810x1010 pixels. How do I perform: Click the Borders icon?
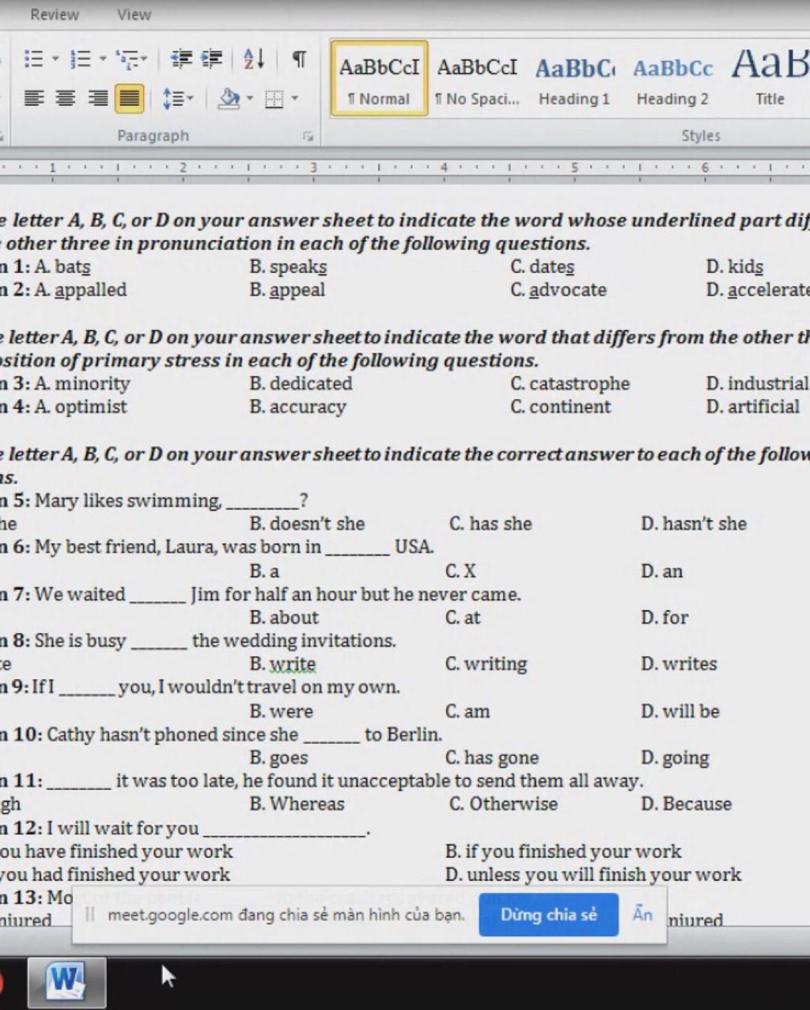[274, 98]
